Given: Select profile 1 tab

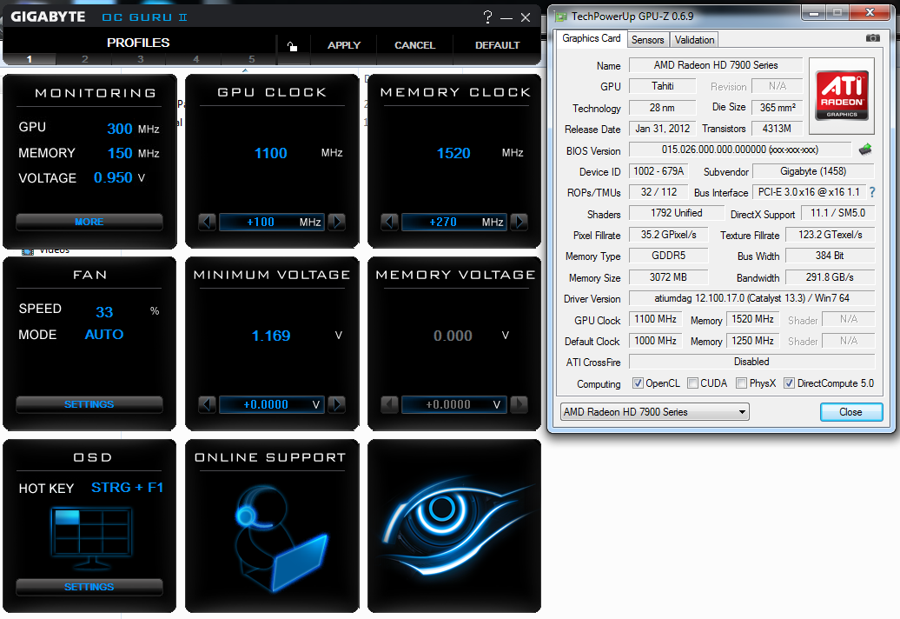Looking at the screenshot, I should (30, 59).
